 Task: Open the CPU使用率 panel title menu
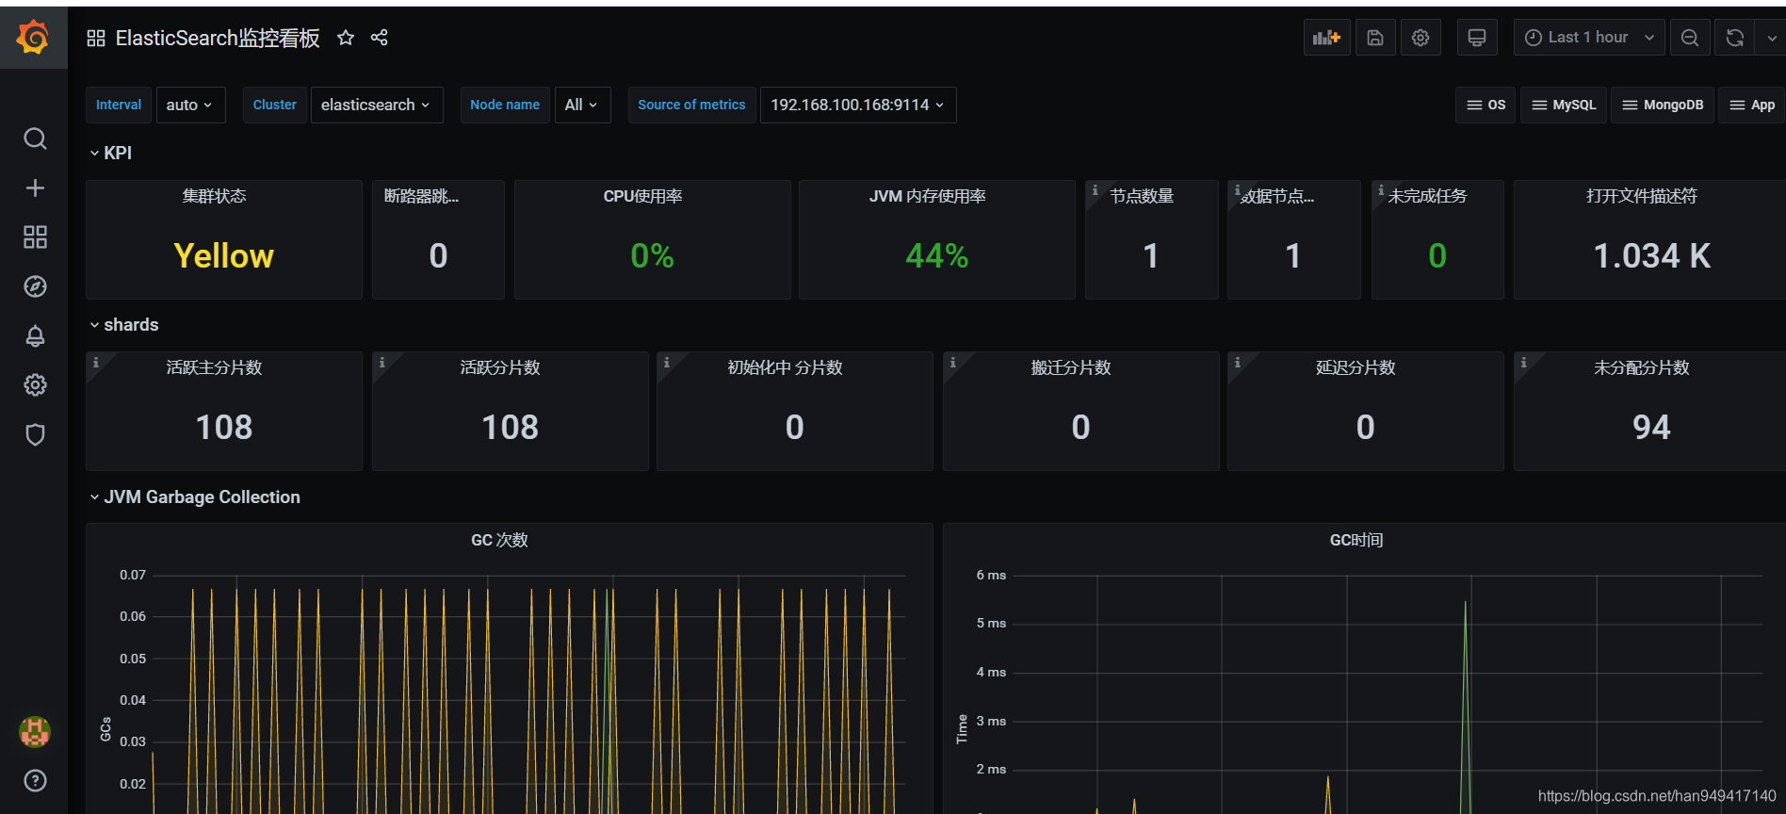tap(643, 196)
